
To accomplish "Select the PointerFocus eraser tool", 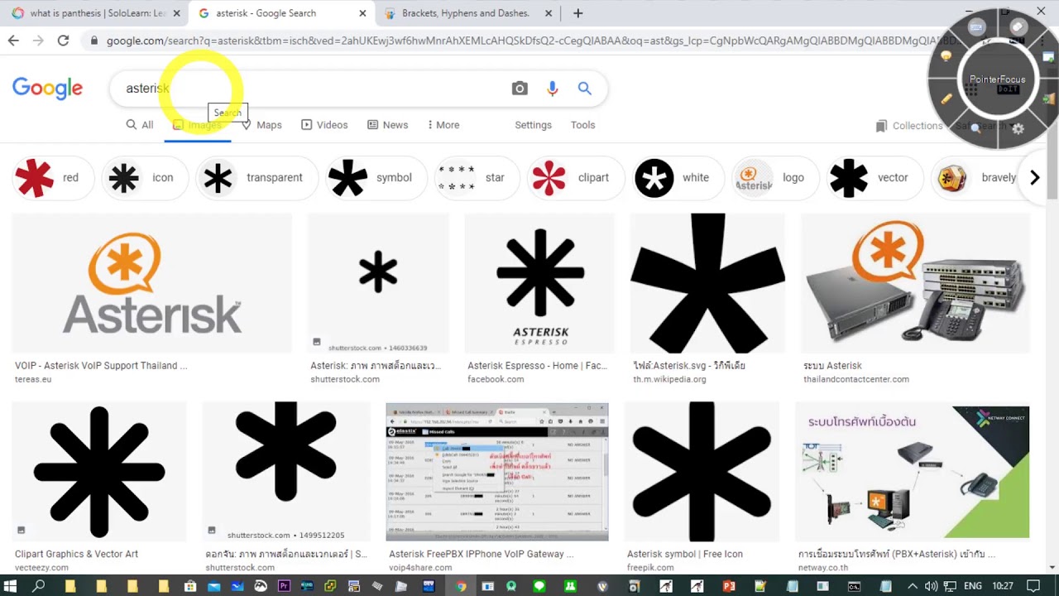I will pos(1018,27).
